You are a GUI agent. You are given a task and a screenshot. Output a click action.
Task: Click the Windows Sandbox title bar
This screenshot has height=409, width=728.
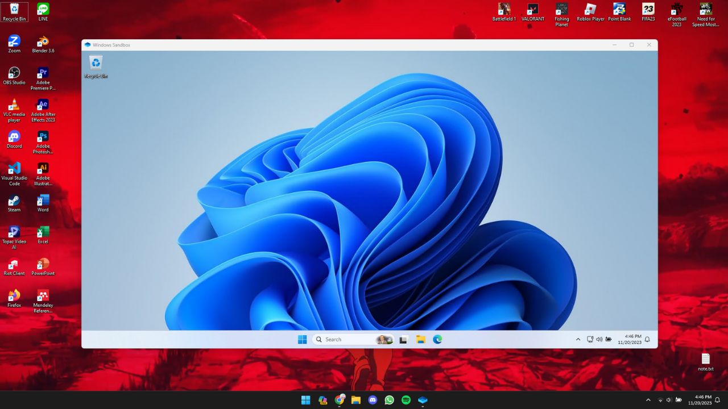[x=341, y=45]
